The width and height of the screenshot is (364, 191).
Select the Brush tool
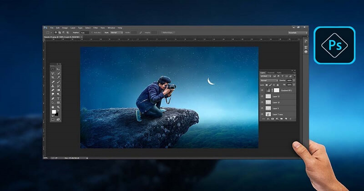tap(58, 82)
